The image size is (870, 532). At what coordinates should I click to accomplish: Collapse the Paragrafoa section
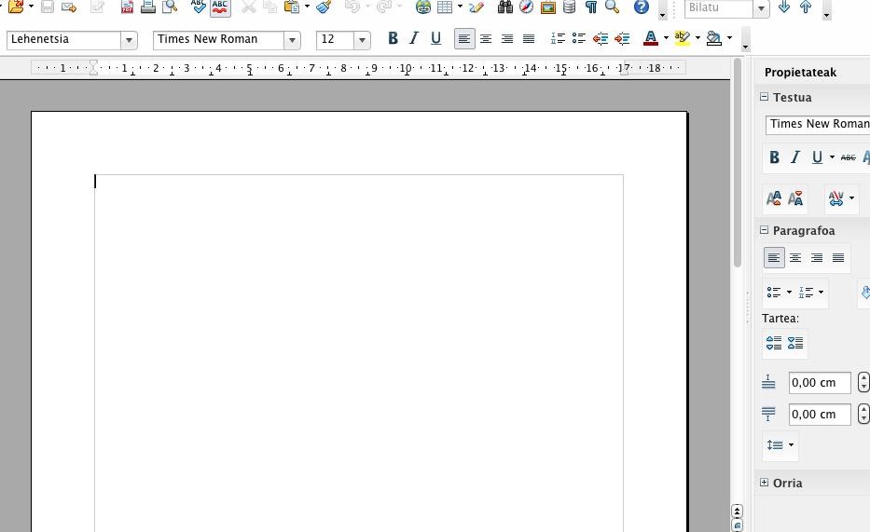coord(764,230)
